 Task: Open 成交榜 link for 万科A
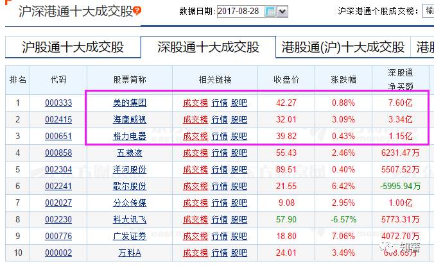point(195,253)
